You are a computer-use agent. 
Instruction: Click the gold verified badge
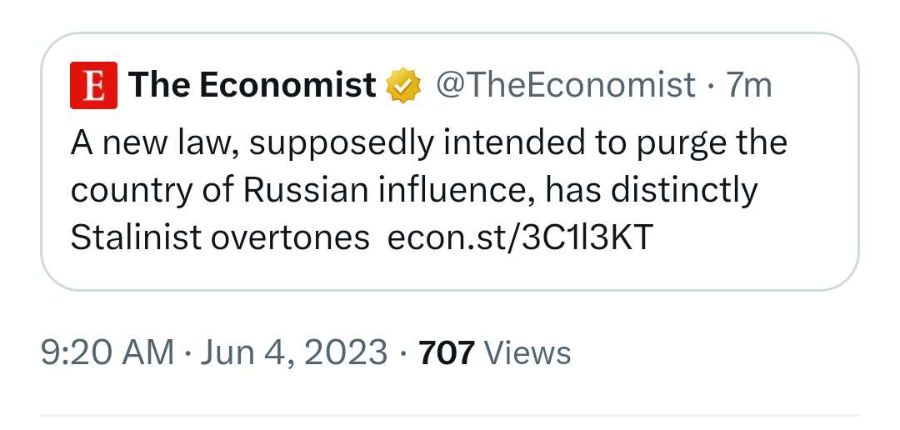(x=402, y=85)
